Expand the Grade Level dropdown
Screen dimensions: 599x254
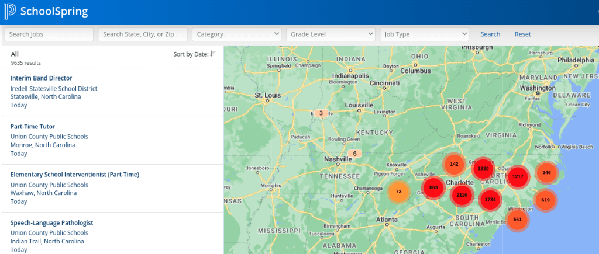pos(331,34)
